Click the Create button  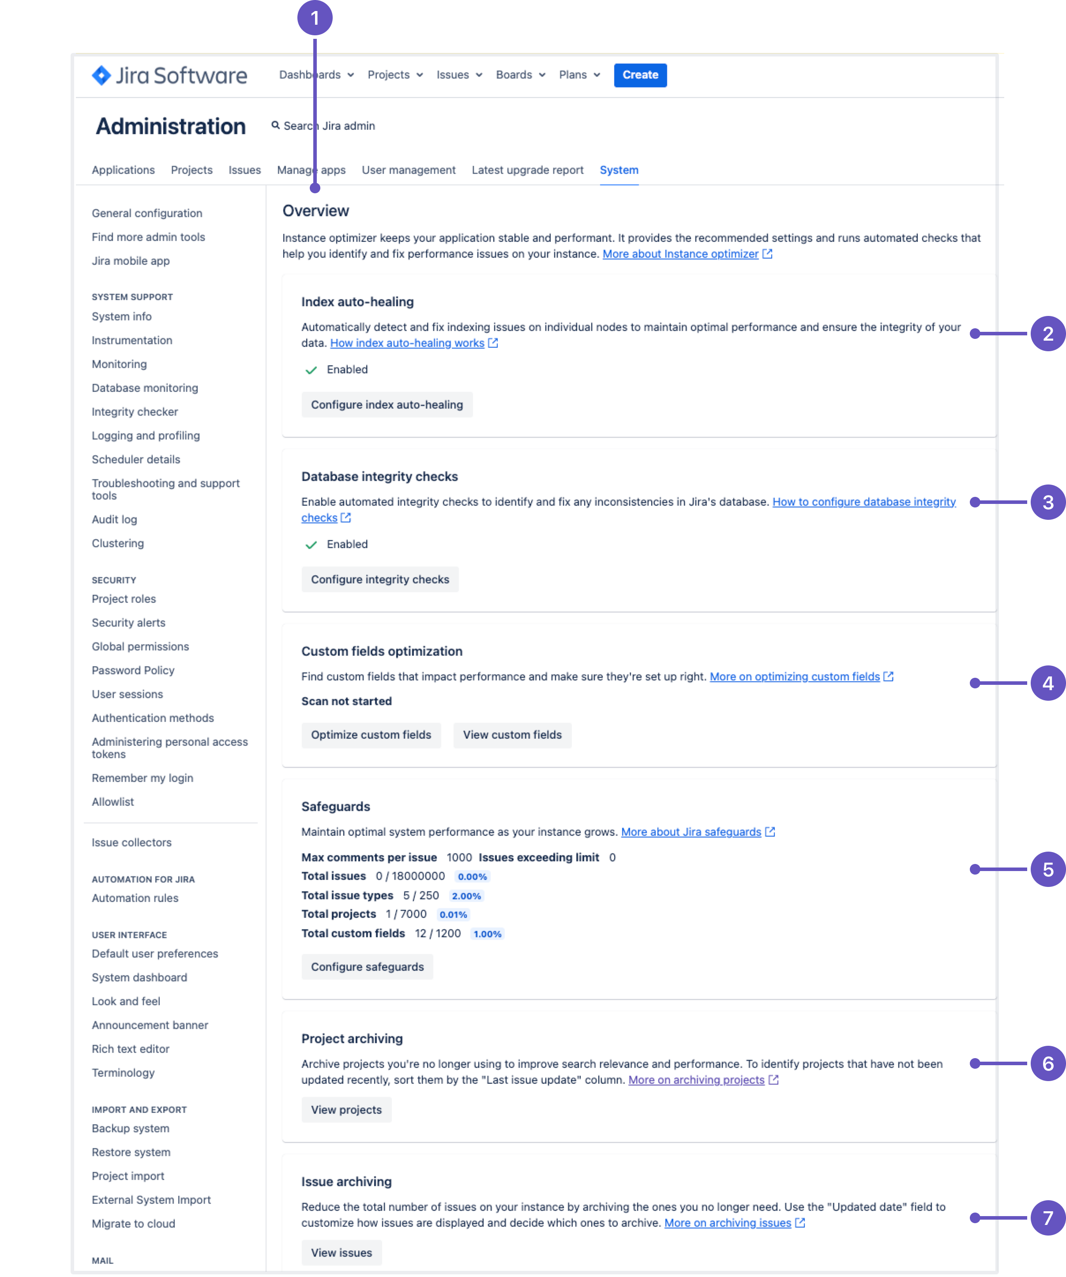pyautogui.click(x=640, y=75)
